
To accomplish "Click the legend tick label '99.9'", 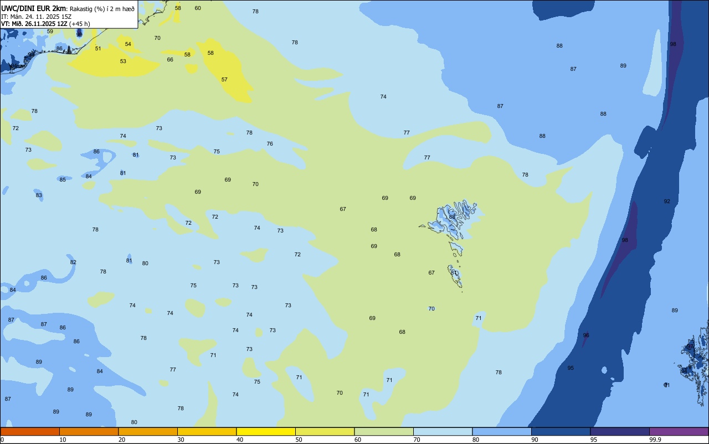I will point(655,440).
